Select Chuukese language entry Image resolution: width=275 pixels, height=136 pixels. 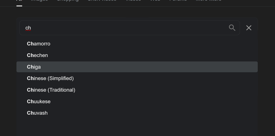tap(137, 101)
